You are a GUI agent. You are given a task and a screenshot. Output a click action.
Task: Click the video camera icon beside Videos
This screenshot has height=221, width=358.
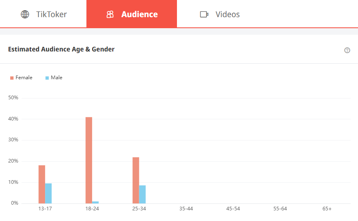coord(204,15)
